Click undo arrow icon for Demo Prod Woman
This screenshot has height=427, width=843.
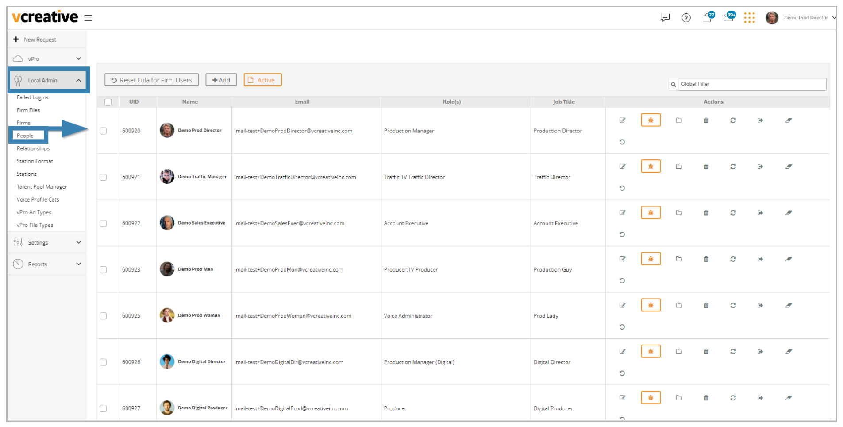point(622,327)
